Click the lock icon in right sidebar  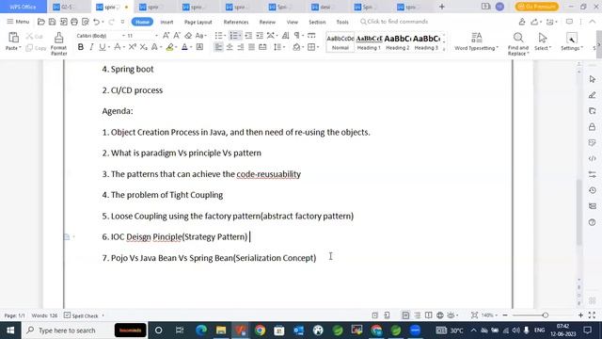click(593, 127)
